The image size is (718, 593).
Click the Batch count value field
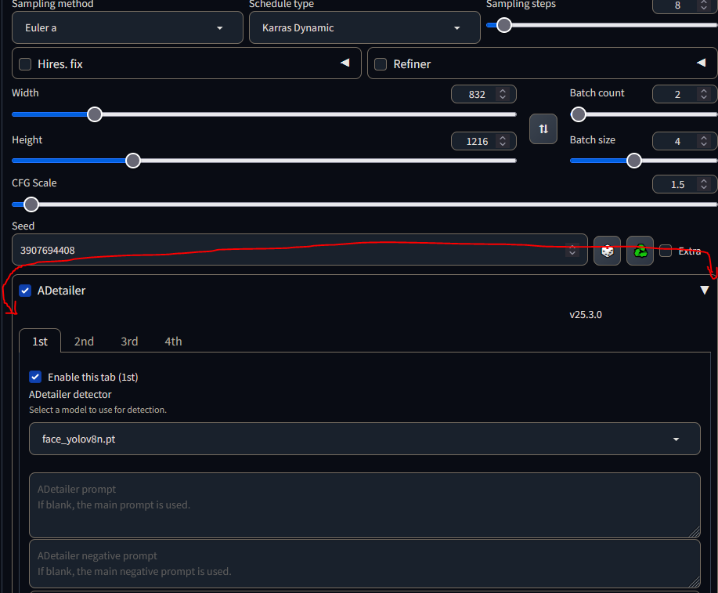684,95
